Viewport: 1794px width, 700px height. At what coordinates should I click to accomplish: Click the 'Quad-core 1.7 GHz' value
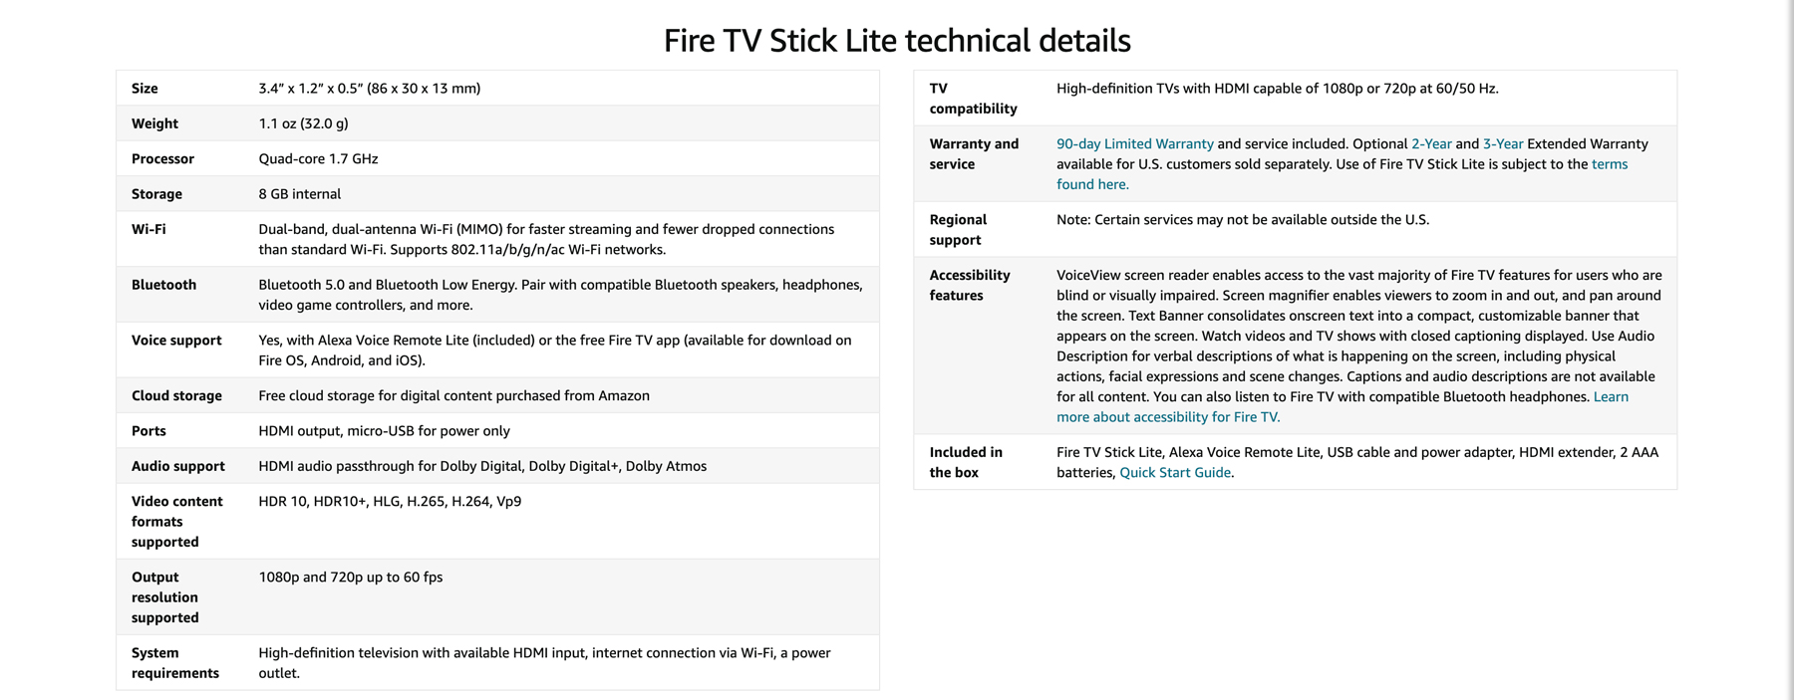coord(318,158)
